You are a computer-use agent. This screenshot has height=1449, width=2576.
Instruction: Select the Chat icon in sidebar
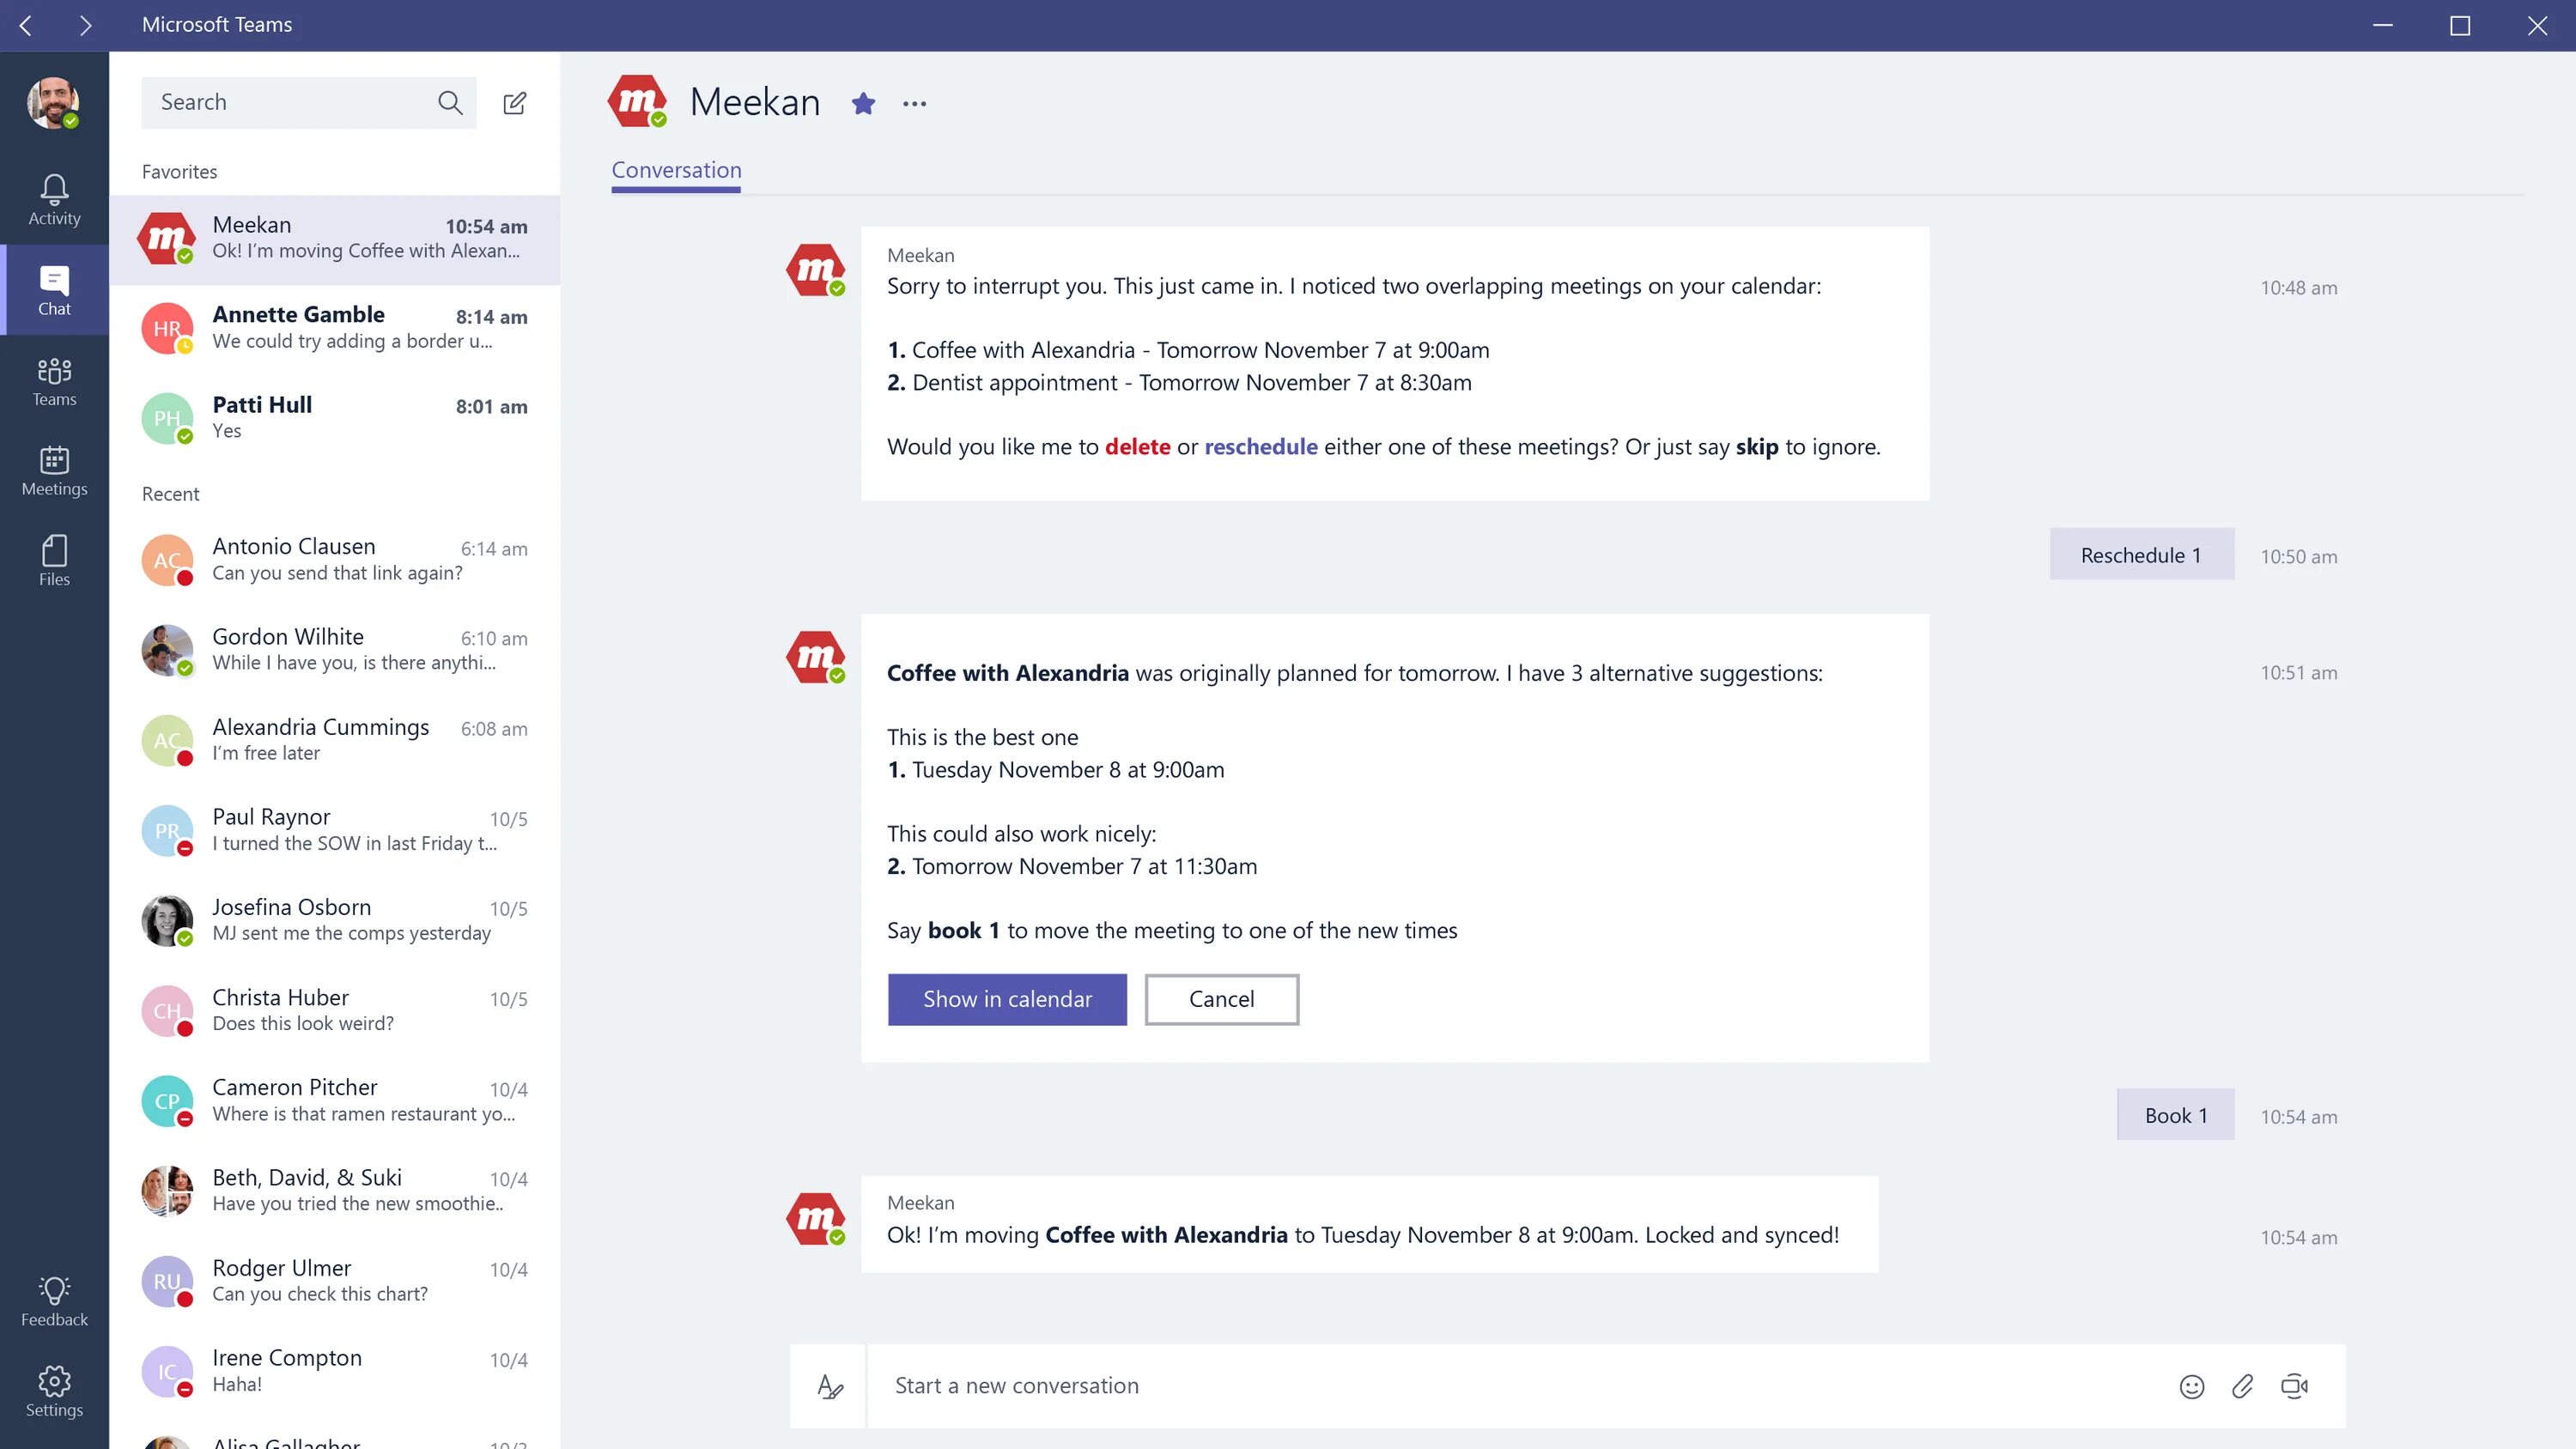pos(53,290)
